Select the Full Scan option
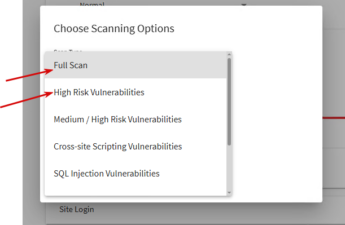This screenshot has height=225, width=345. click(136, 65)
